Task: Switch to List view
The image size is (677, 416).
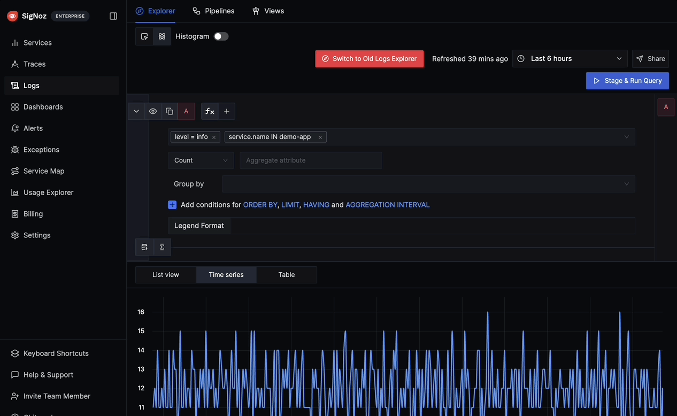Action: [x=166, y=275]
